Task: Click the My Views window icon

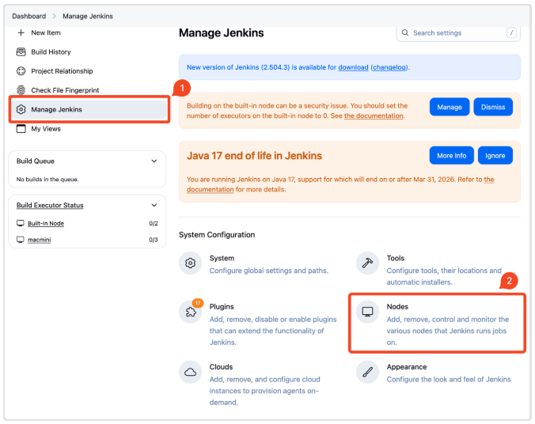Action: click(21, 129)
